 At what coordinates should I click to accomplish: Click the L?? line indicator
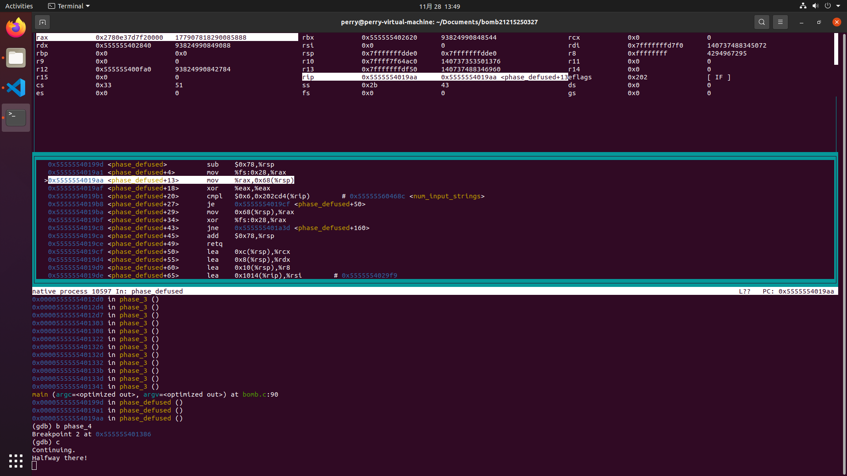click(x=744, y=291)
